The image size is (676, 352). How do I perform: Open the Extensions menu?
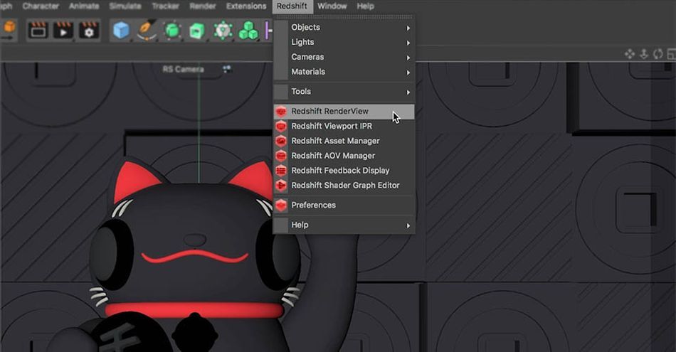[x=246, y=6]
